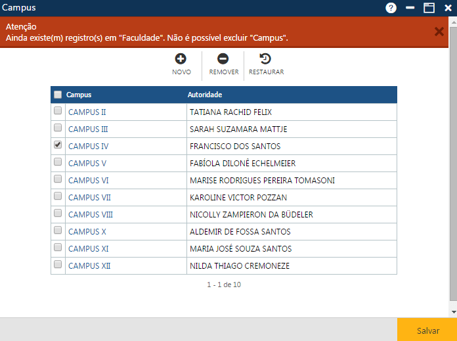Click the Restaurar history icon
This screenshot has width=457, height=341.
click(266, 59)
